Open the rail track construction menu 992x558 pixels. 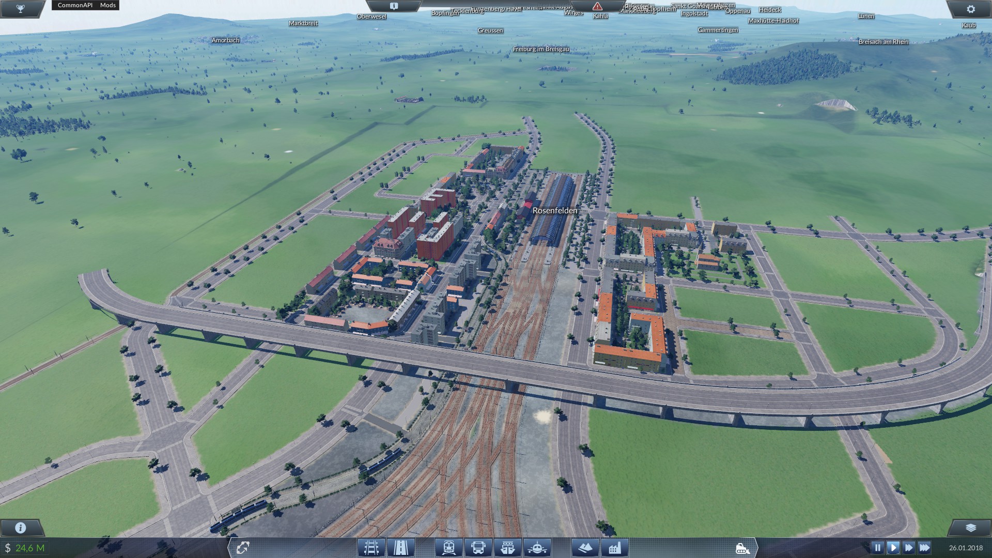coord(371,547)
